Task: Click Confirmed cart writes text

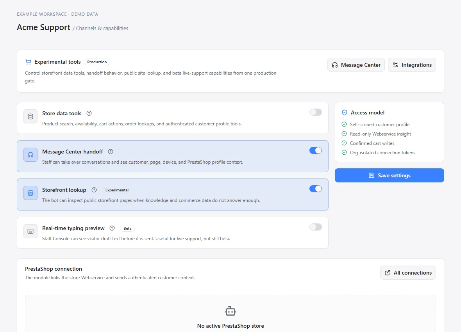Action: 372,143
